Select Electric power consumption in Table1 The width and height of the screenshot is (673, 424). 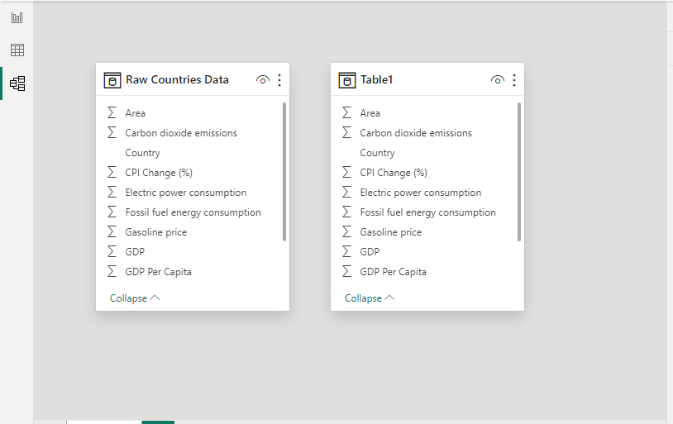421,193
